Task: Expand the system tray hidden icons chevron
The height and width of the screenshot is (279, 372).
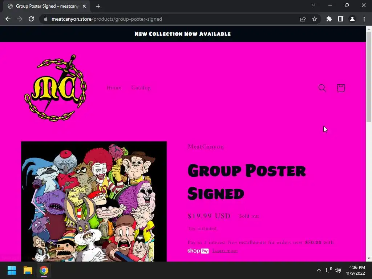Action: pyautogui.click(x=319, y=270)
